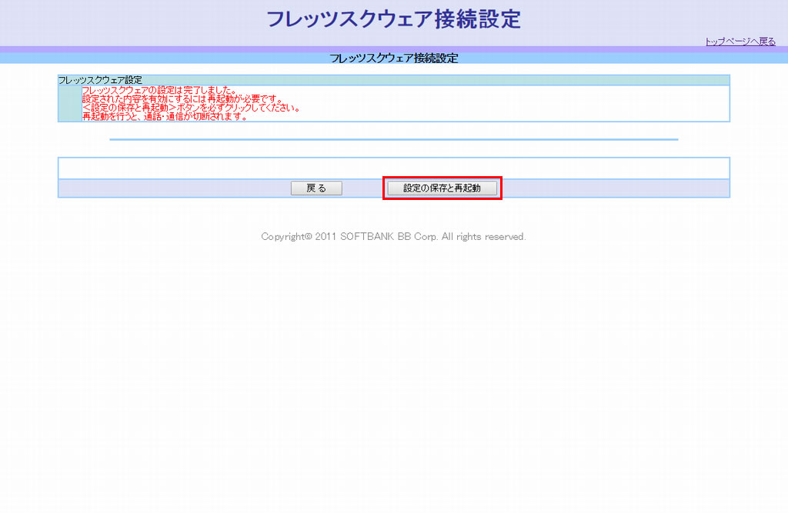Click the light blue cell left of the red message

pos(69,103)
